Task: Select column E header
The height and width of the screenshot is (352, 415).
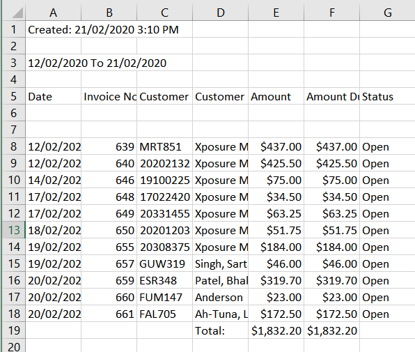Action: (276, 13)
